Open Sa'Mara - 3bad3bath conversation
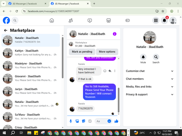 click(31, 117)
